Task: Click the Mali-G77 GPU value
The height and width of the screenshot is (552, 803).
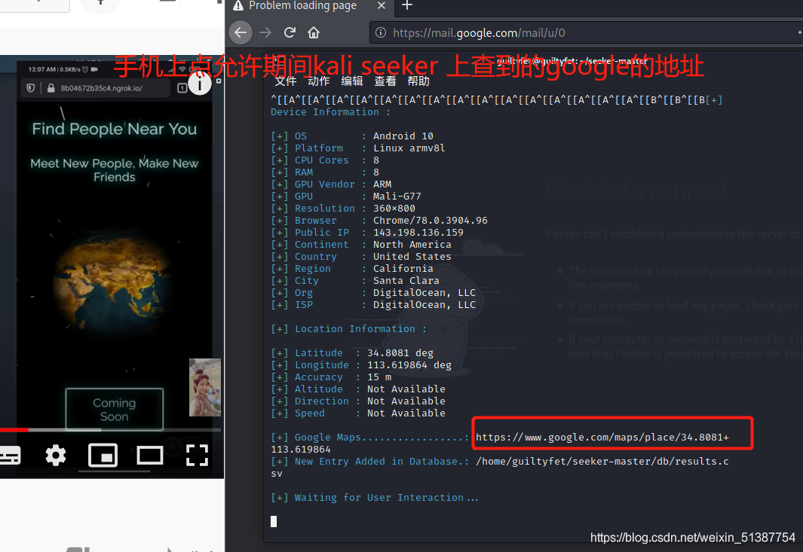Action: pos(397,197)
